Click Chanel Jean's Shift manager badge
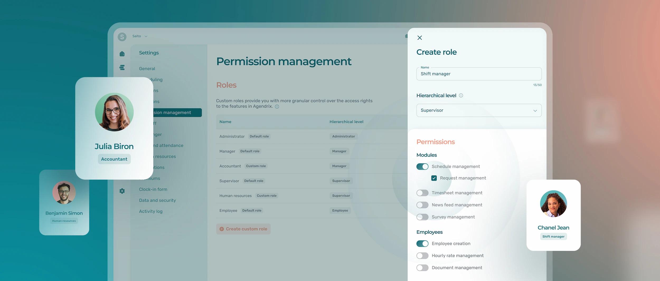Image resolution: width=660 pixels, height=281 pixels. pos(553,236)
